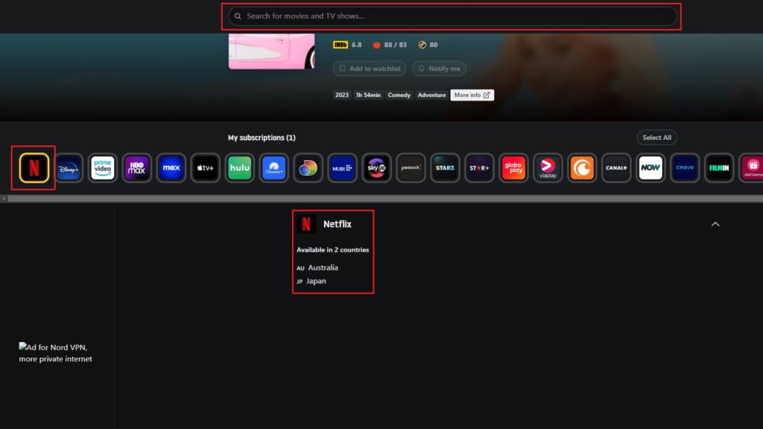Select the Viaplay service icon
Viewport: 763px width, 429px height.
point(548,168)
